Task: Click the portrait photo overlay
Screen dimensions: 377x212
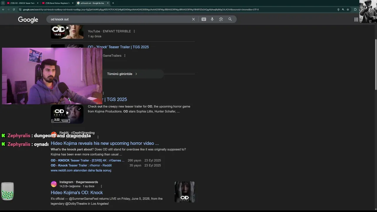Action: pos(368,11)
